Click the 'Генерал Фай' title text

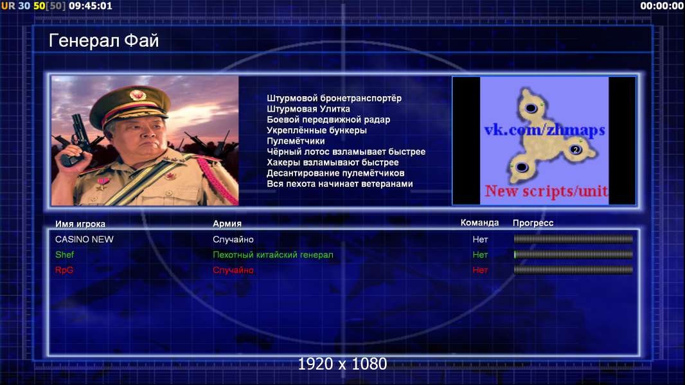point(103,40)
